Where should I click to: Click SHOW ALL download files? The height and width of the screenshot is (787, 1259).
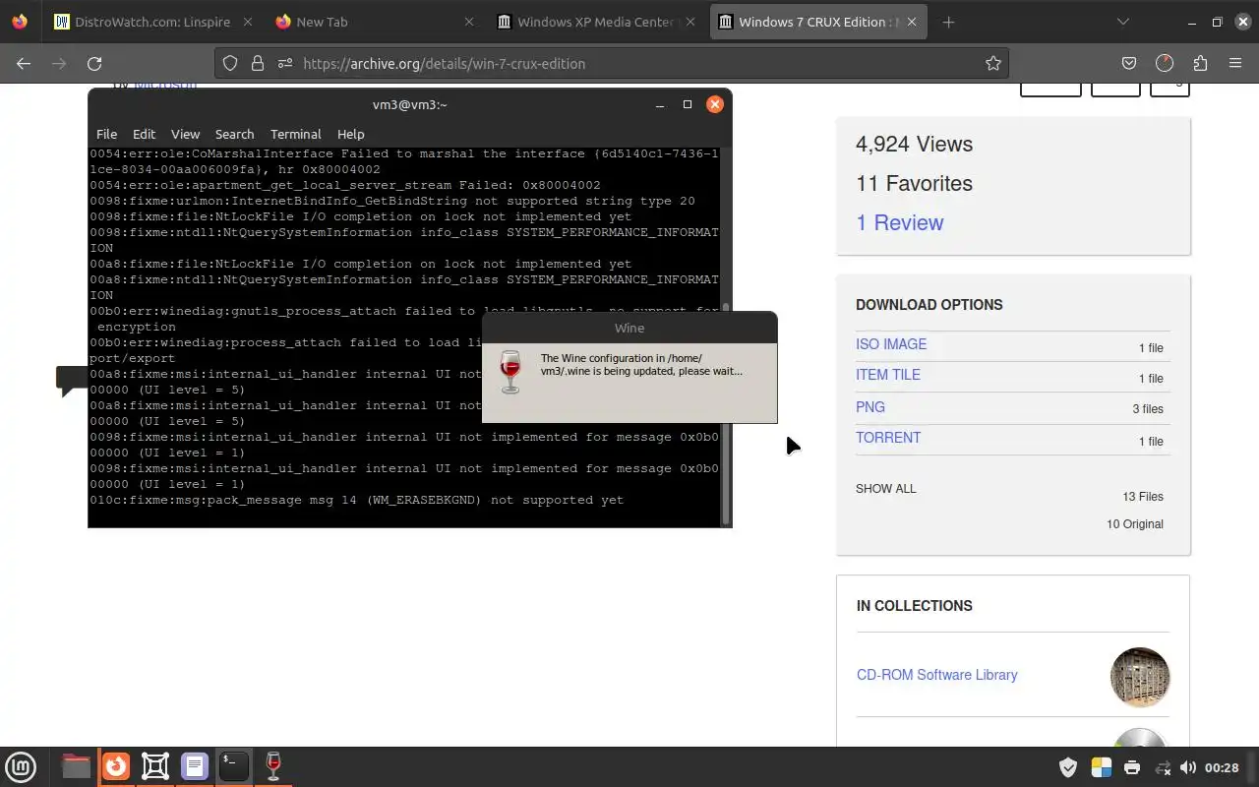[x=886, y=489]
